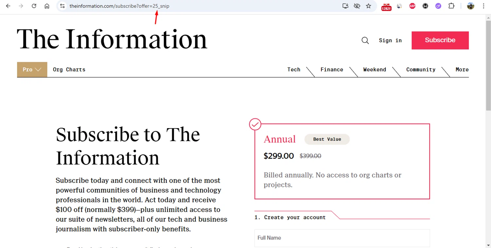Image resolution: width=491 pixels, height=248 pixels.
Task: Open the More navigation menu
Action: pyautogui.click(x=462, y=70)
